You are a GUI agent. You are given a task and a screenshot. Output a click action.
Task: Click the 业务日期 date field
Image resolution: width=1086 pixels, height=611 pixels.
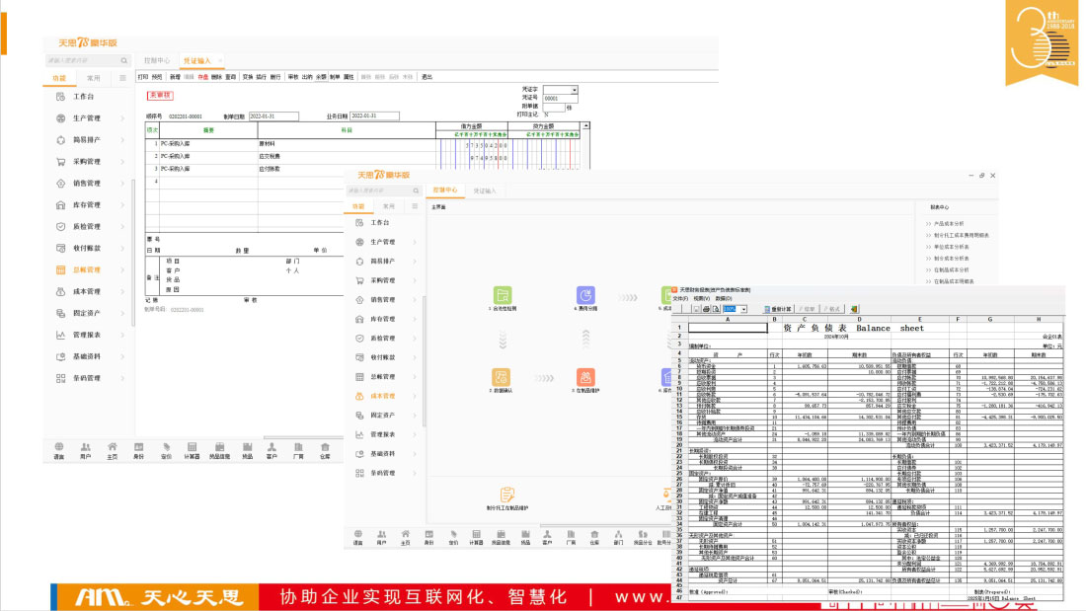[x=374, y=115]
